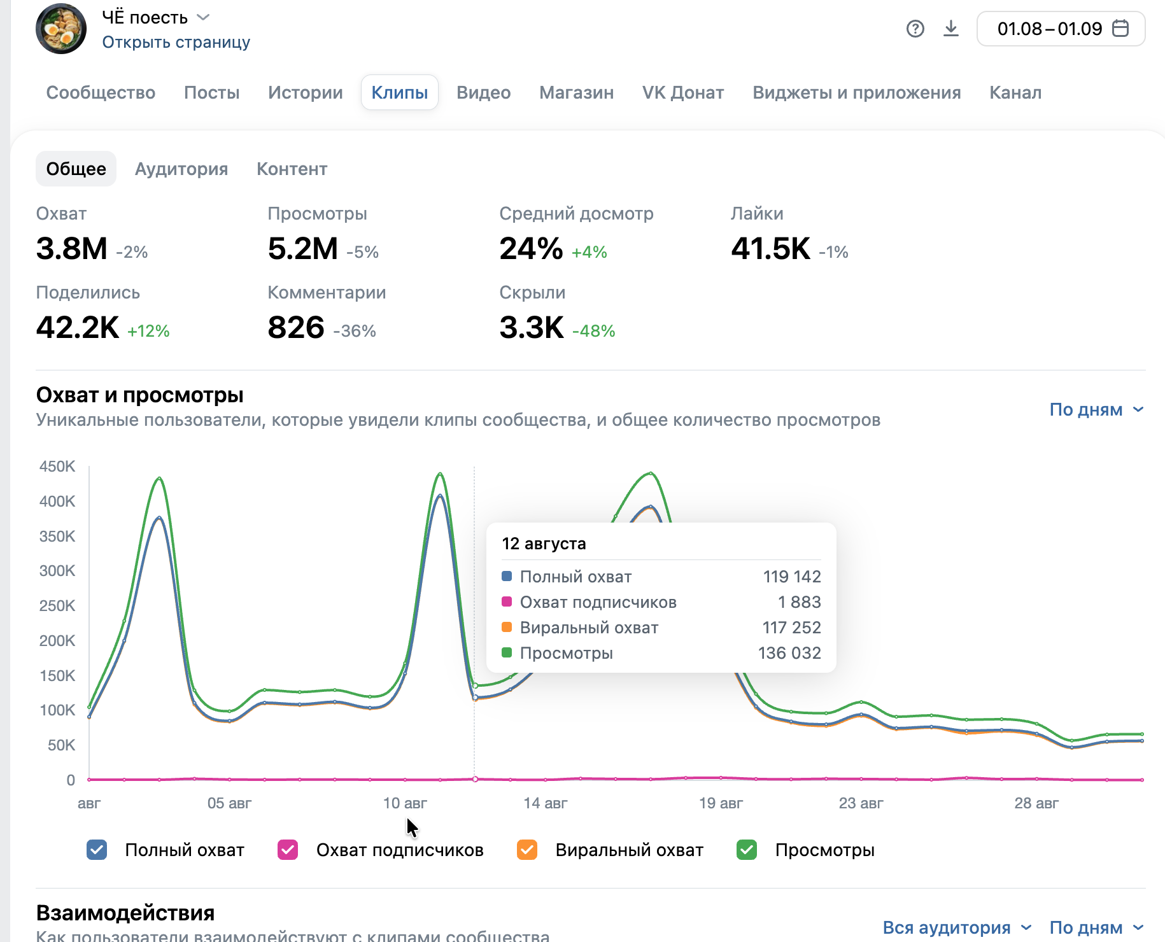This screenshot has height=942, width=1165.
Task: Open the Вся аудитория dropdown
Action: (x=957, y=927)
